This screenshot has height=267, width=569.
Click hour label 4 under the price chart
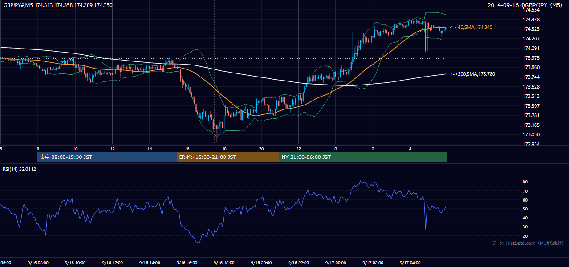(410, 149)
